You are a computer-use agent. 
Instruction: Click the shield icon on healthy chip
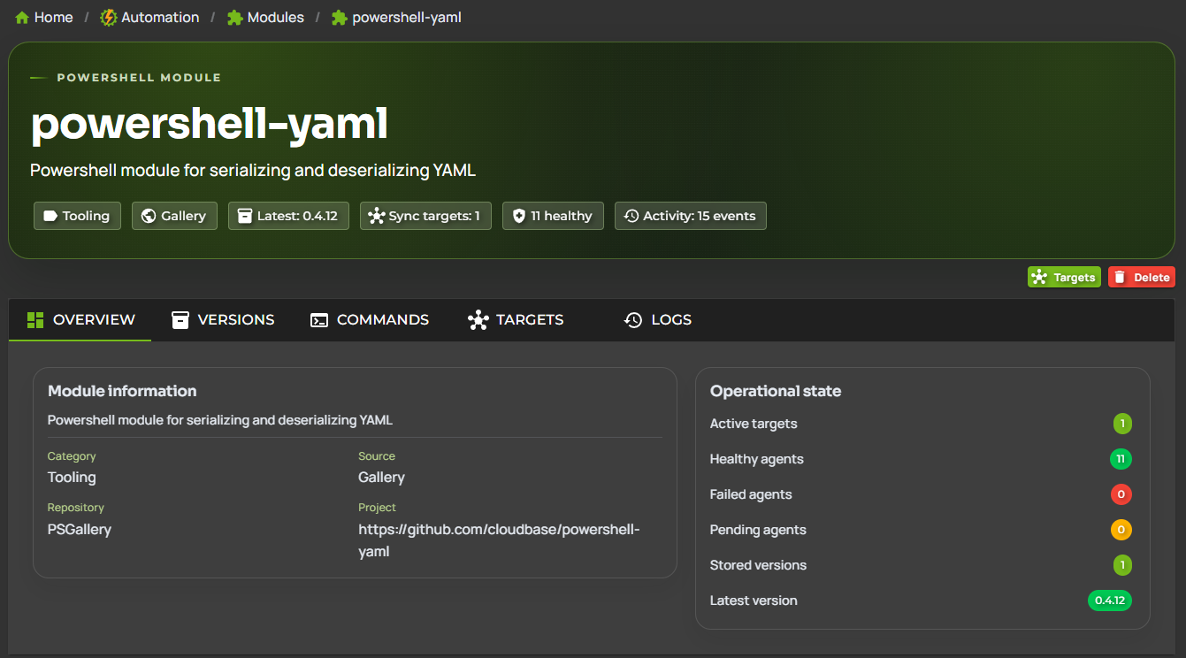(519, 216)
